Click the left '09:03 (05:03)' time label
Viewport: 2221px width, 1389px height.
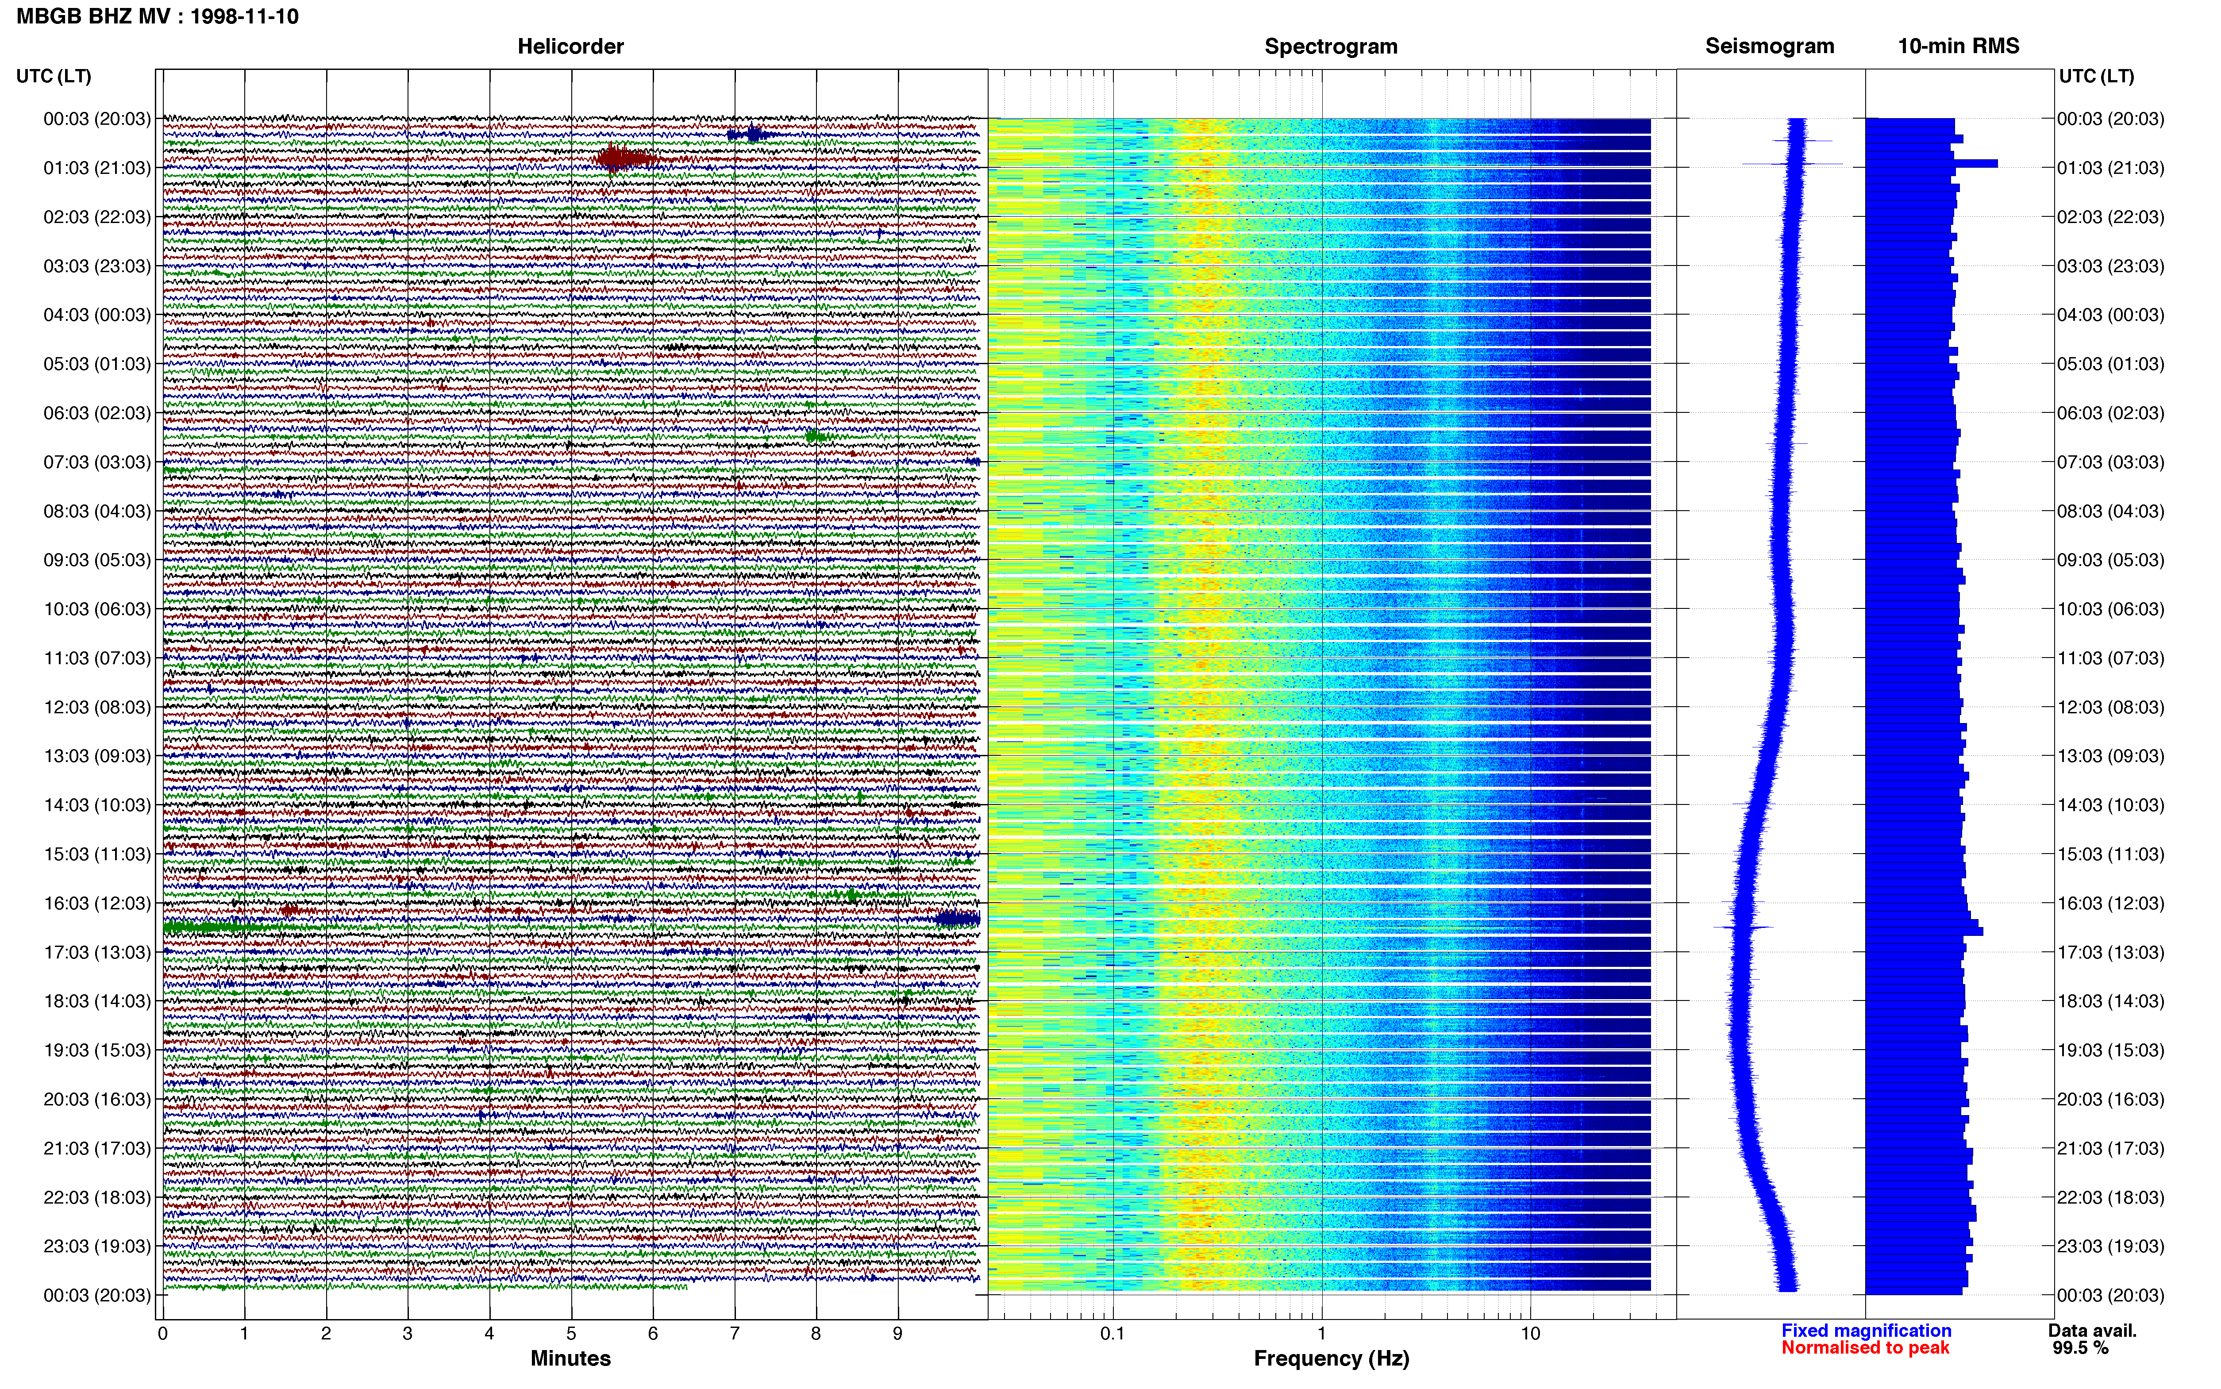pos(97,560)
